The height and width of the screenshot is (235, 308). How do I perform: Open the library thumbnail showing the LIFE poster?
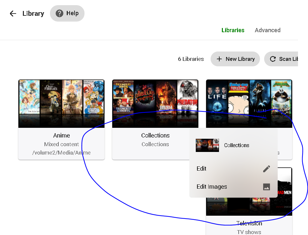pos(249,104)
